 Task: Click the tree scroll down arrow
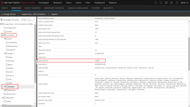click(x=35, y=104)
